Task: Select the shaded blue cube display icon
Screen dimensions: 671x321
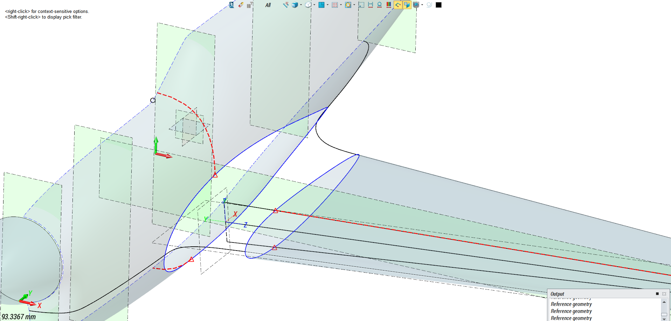Action: tap(295, 5)
